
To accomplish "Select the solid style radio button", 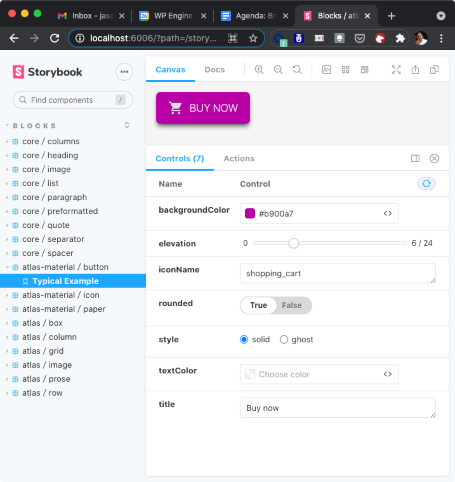I will coord(244,340).
